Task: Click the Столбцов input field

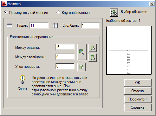Action: [x=90, y=26]
